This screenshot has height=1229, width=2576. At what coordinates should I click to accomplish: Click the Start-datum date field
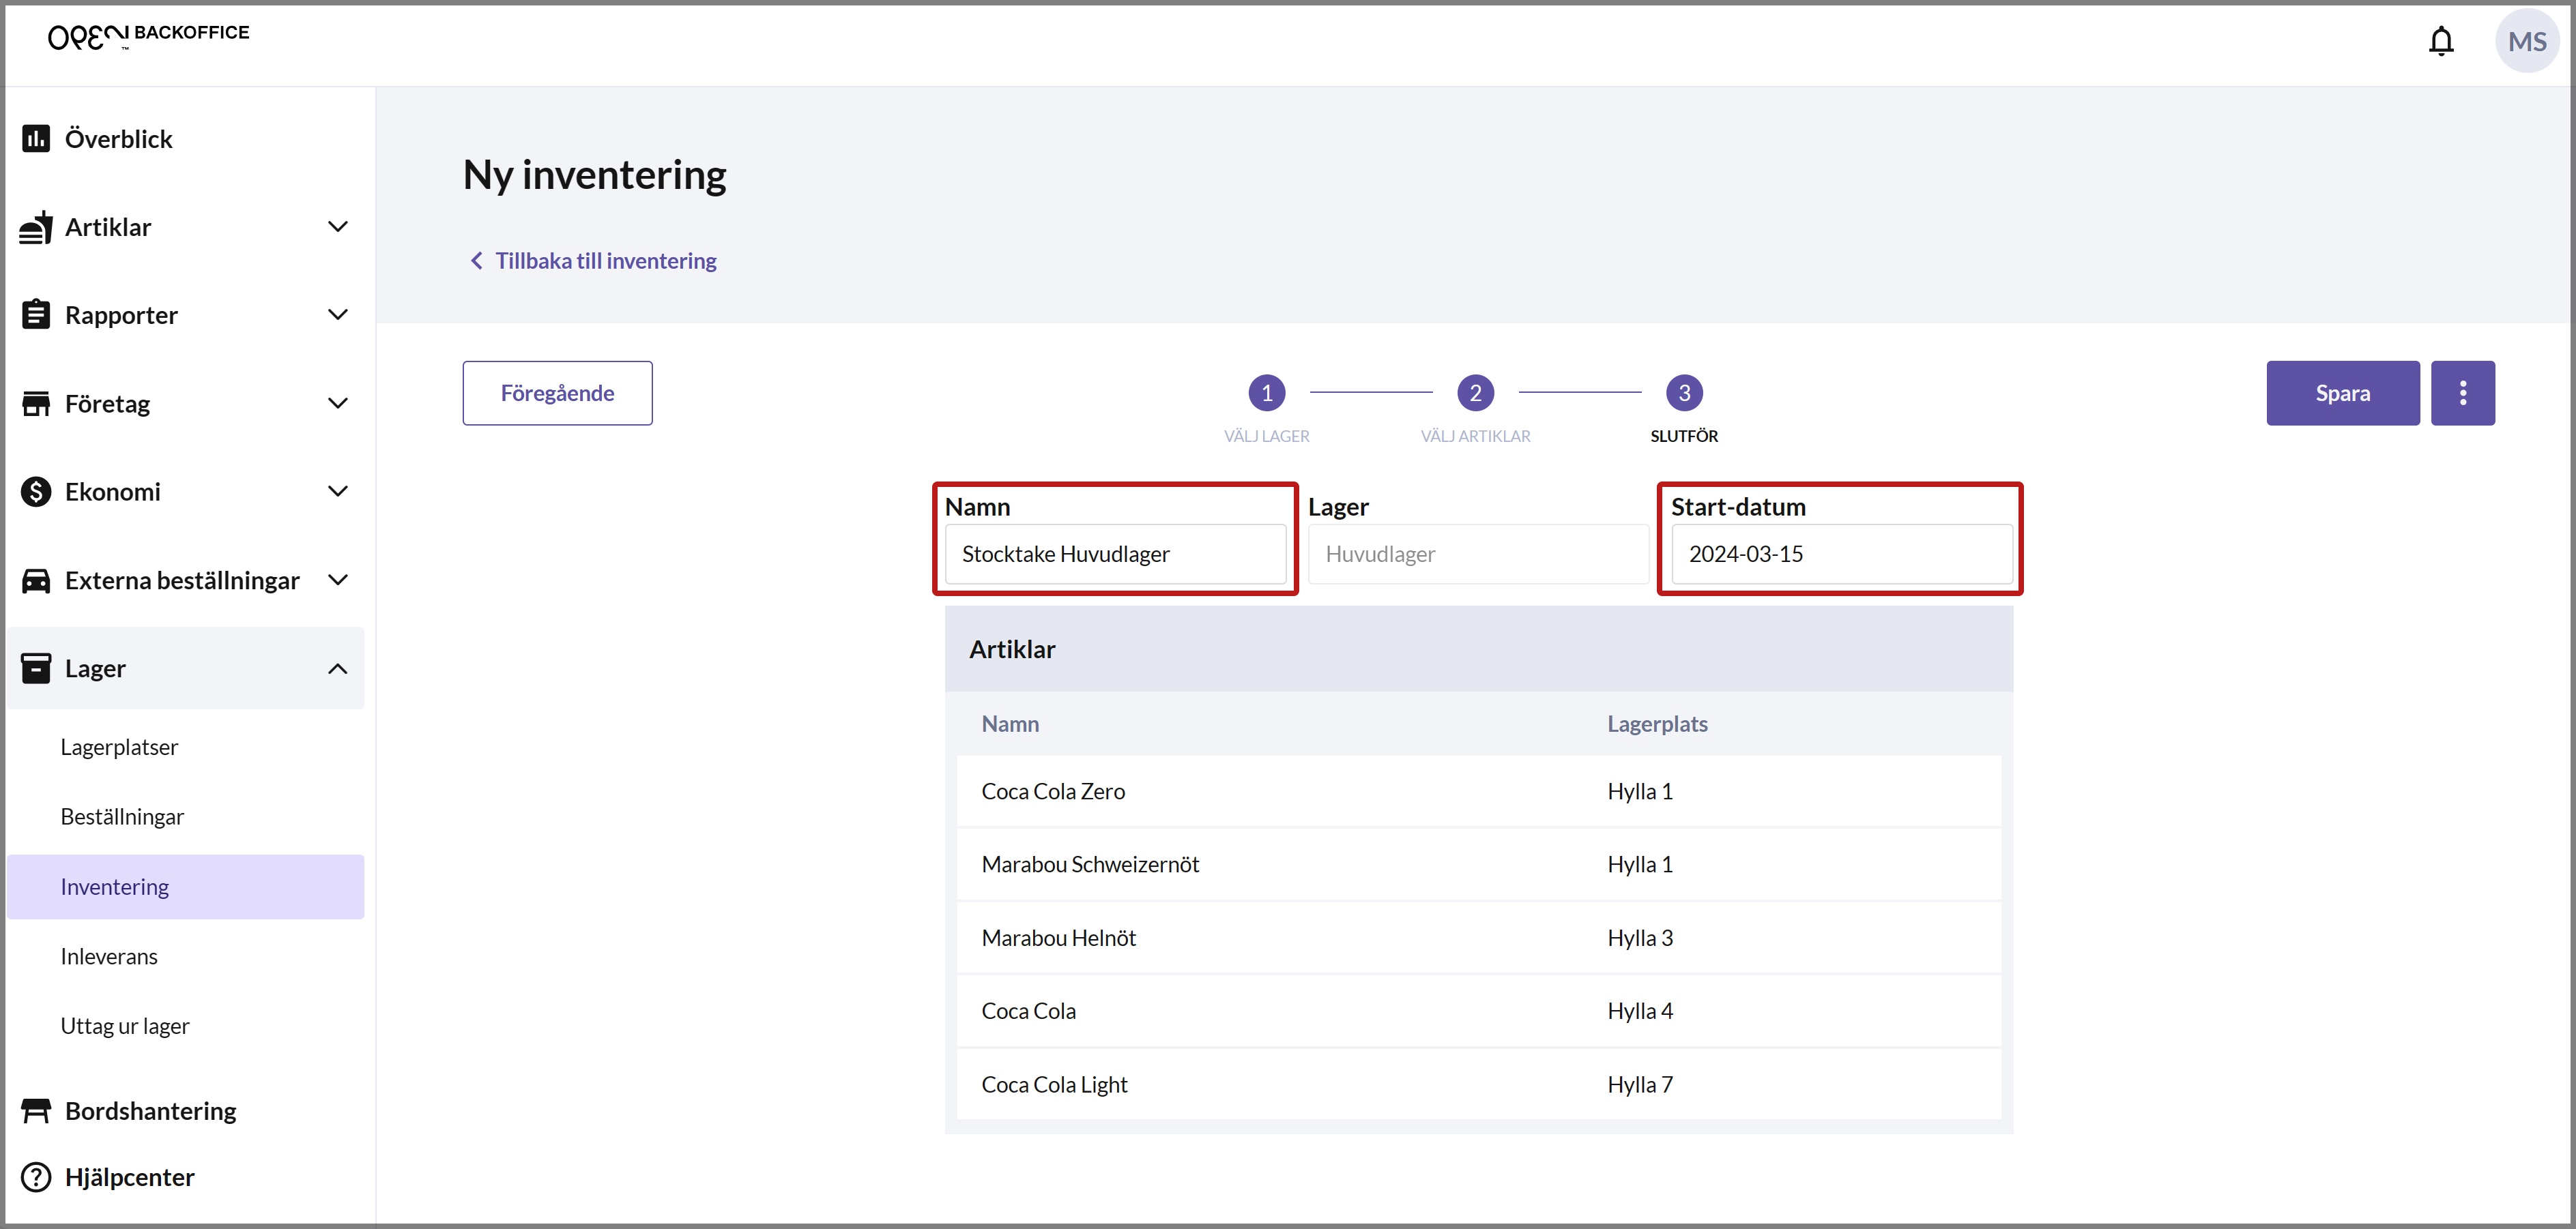(1841, 554)
